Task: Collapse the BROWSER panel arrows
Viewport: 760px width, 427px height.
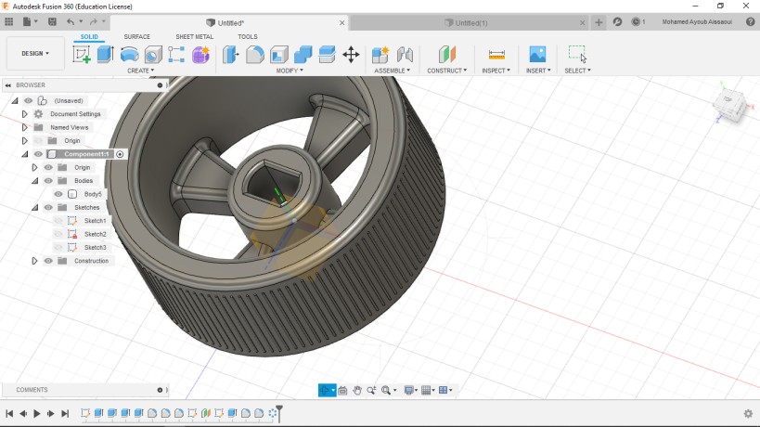Action: pyautogui.click(x=7, y=85)
